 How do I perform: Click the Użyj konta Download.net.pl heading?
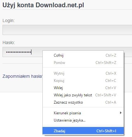pyautogui.click(x=43, y=5)
